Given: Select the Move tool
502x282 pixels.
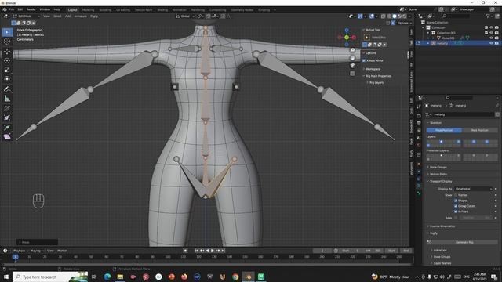Looking at the screenshot, I should click(7, 52).
